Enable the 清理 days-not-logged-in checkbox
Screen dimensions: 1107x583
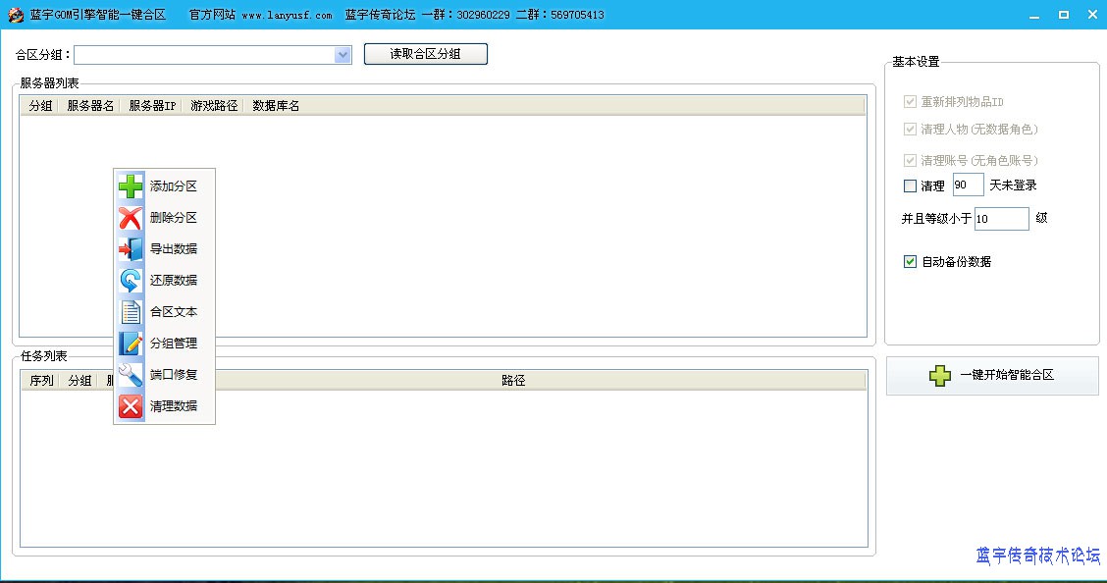[x=910, y=185]
